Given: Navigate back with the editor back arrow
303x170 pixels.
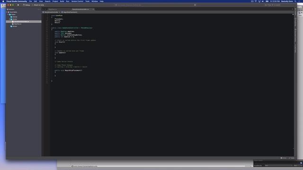Looking at the screenshot, I should (x=43, y=9).
